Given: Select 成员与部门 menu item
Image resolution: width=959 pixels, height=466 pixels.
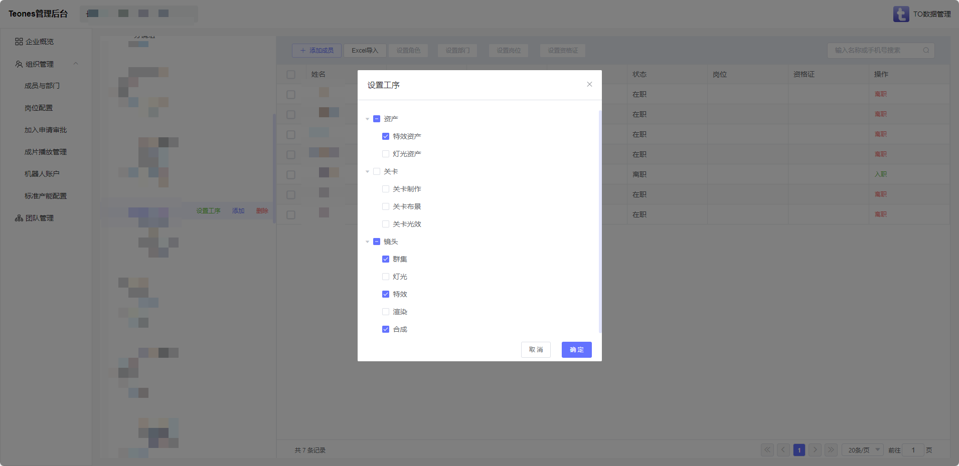Looking at the screenshot, I should click(x=42, y=86).
